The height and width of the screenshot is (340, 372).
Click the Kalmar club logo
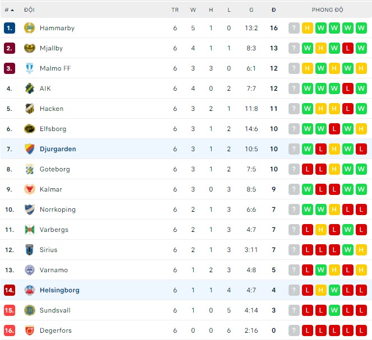[x=30, y=189]
